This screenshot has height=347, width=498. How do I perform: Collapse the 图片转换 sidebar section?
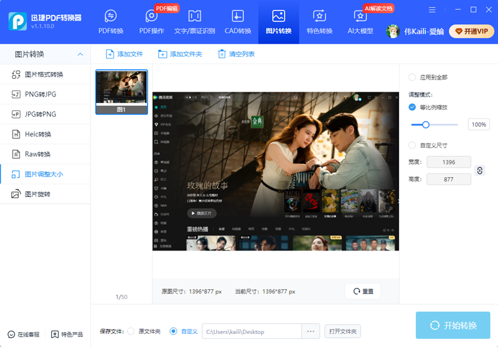(80, 54)
